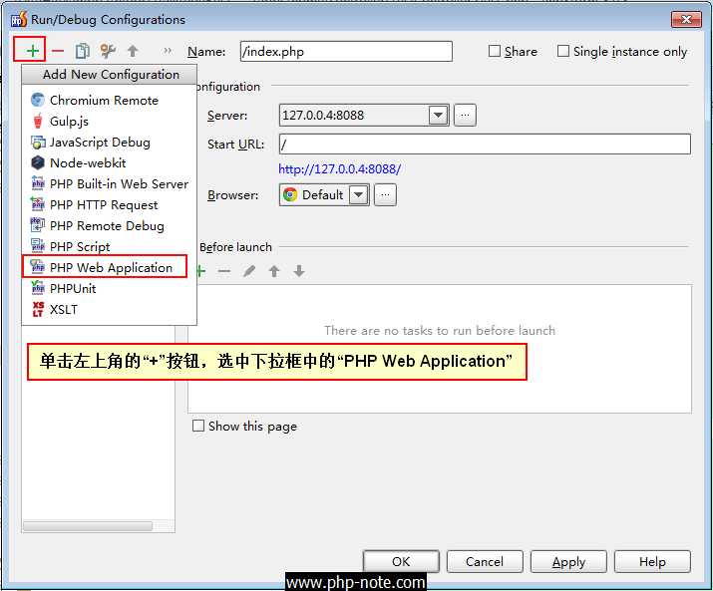This screenshot has height=591, width=713.
Task: Click the PHPUnit icon
Action: click(38, 288)
